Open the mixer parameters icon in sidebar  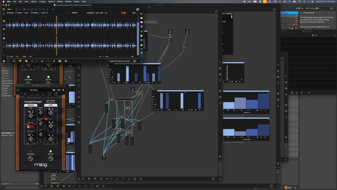141,40
